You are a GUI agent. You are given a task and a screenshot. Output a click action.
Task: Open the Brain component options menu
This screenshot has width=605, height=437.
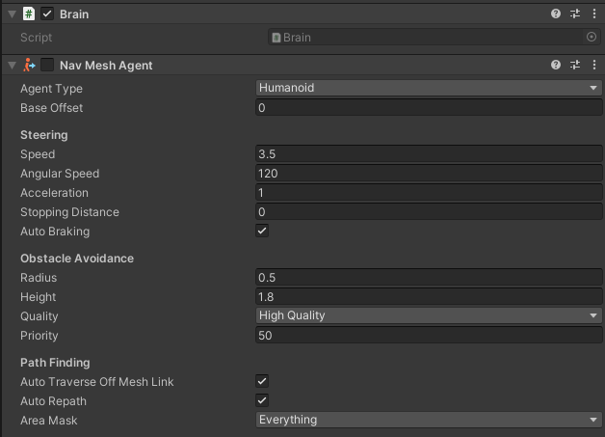pos(594,14)
